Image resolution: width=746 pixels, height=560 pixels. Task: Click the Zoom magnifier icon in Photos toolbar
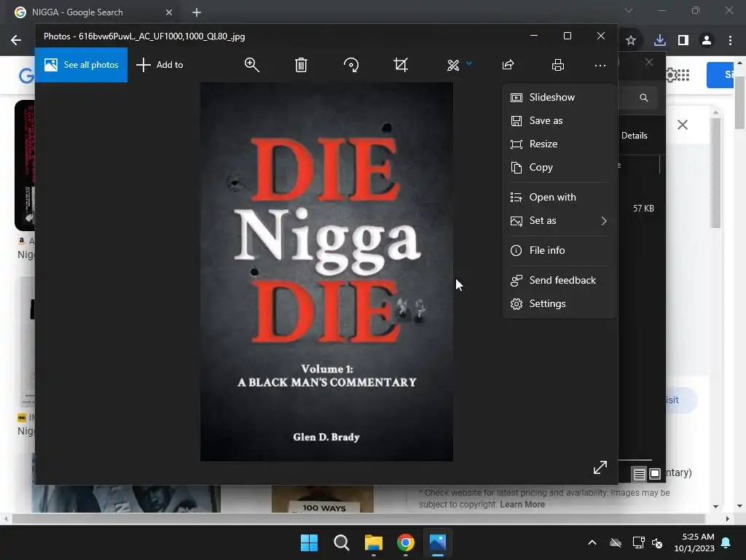251,65
